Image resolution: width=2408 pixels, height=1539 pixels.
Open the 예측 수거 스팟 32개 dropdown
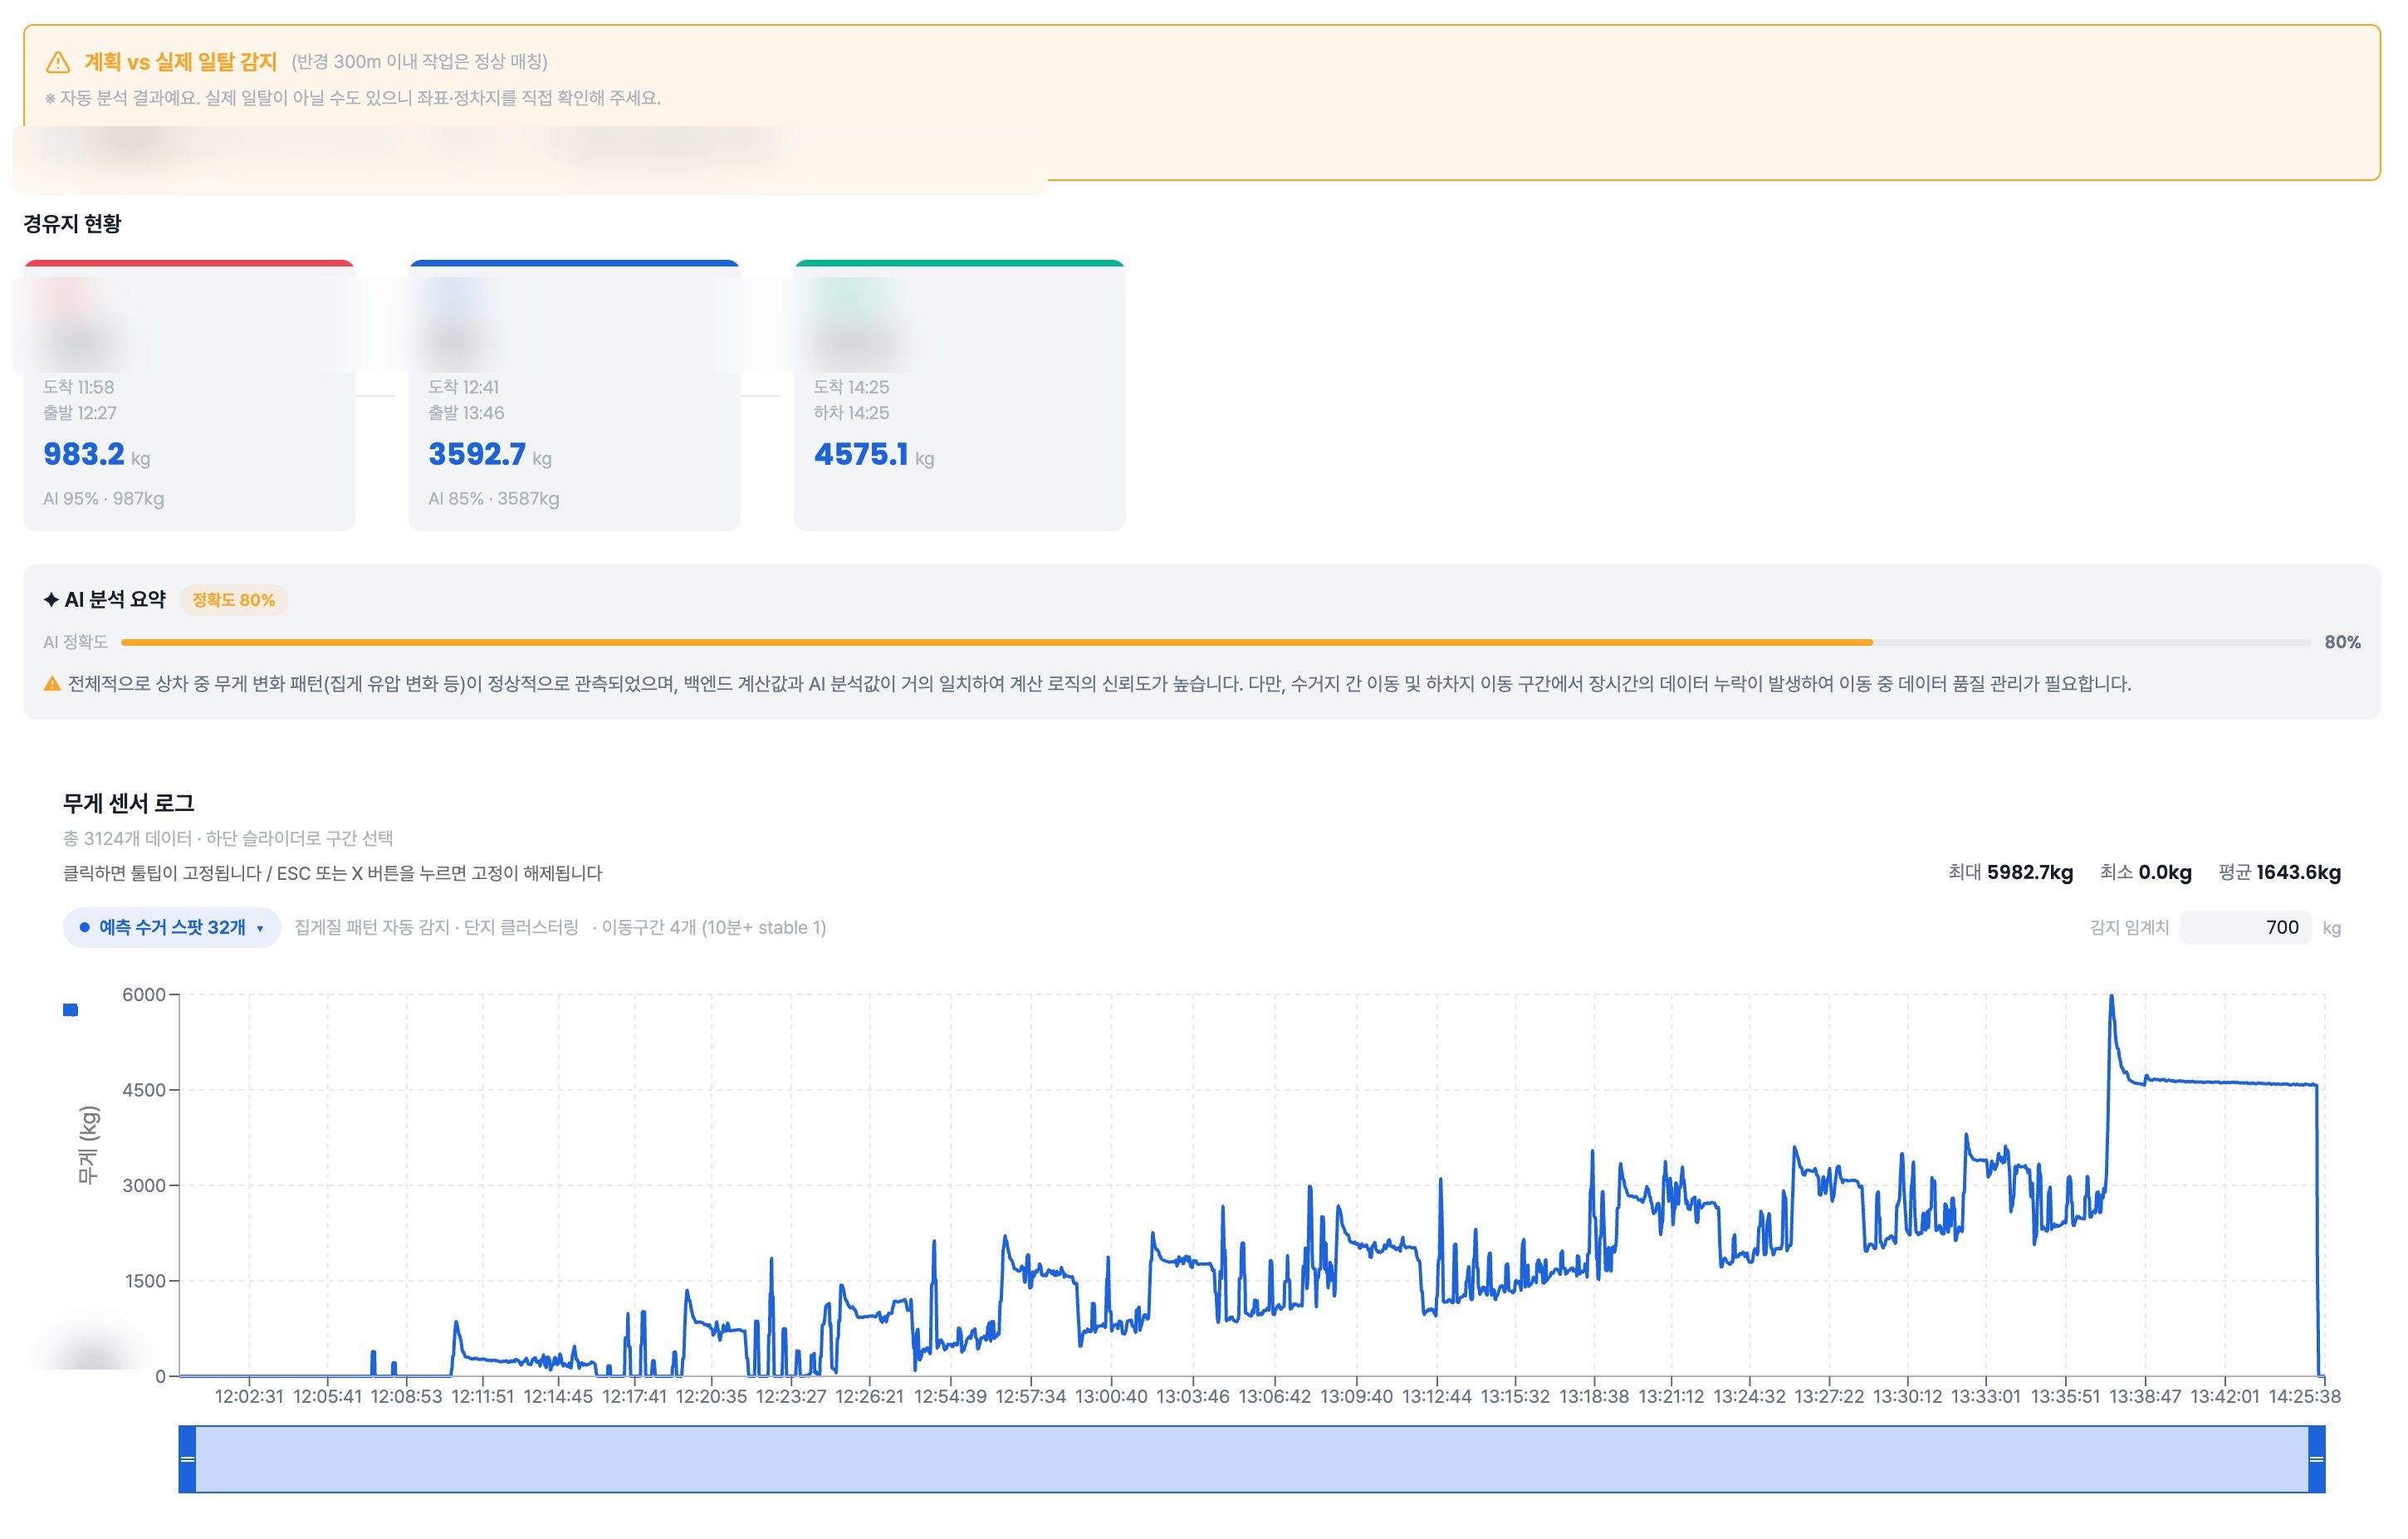point(172,927)
